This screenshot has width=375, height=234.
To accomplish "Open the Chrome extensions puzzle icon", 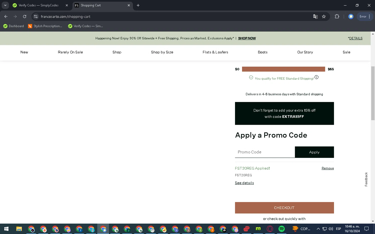I will [x=337, y=16].
